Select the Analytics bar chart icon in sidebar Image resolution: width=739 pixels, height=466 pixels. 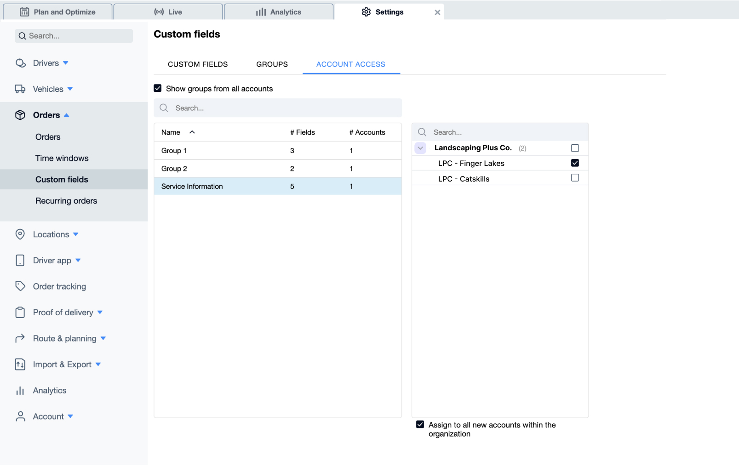point(21,390)
